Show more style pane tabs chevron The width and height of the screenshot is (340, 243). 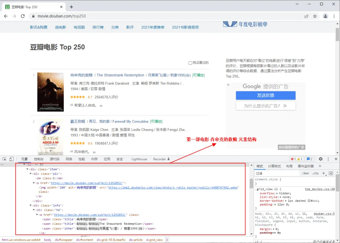point(320,166)
